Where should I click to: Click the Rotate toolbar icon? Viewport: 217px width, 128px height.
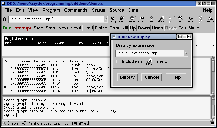(x=191, y=19)
